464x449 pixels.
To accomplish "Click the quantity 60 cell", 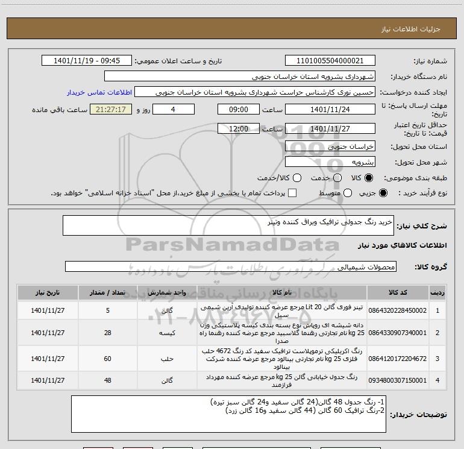I will point(107,359).
